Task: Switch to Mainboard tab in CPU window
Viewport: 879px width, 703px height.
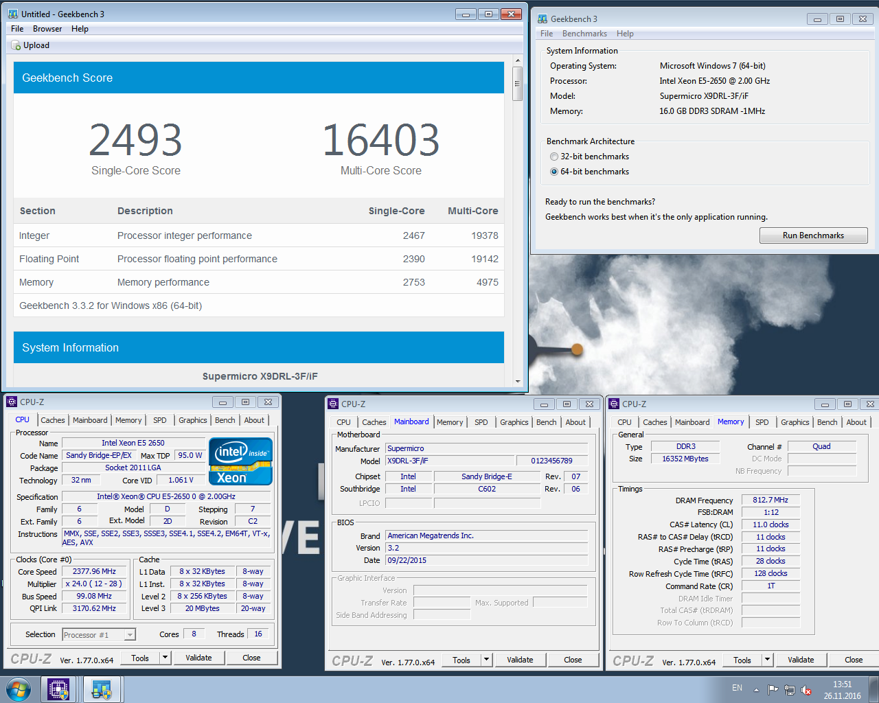Action: [x=90, y=420]
